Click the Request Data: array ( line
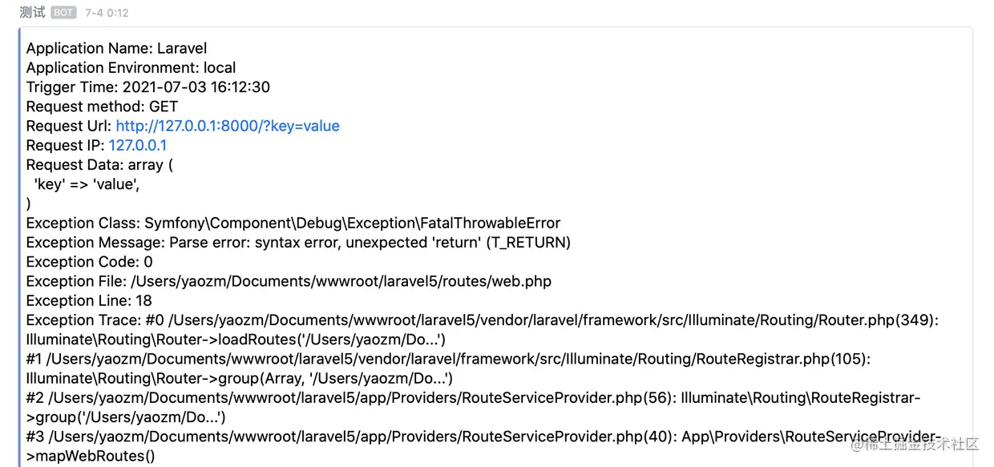Screen dimensions: 994x467 point(99,164)
